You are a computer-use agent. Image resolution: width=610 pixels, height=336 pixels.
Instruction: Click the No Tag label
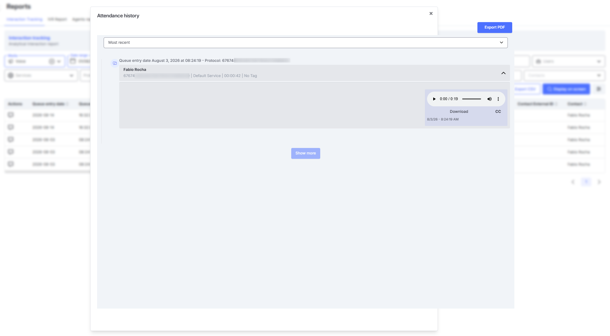point(250,76)
